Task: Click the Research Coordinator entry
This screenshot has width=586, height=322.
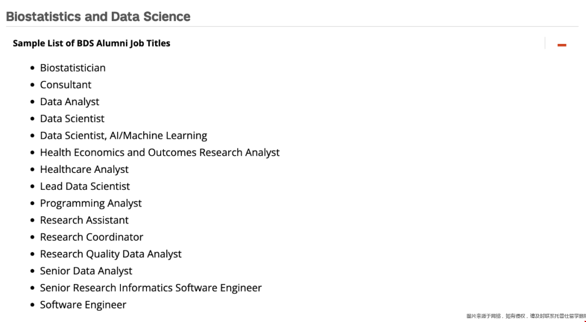Action: [x=92, y=237]
